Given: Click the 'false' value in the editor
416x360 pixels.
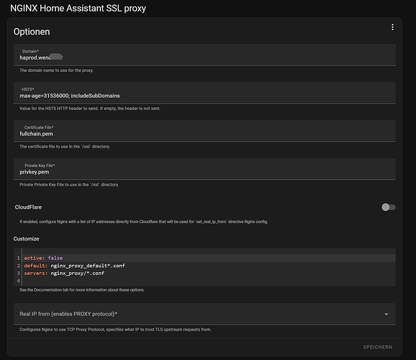Looking at the screenshot, I should click(x=55, y=258).
